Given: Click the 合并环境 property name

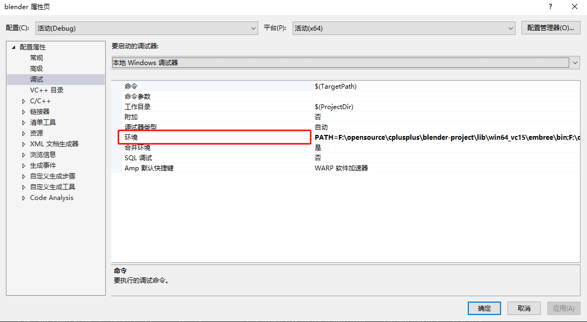Looking at the screenshot, I should click(137, 148).
